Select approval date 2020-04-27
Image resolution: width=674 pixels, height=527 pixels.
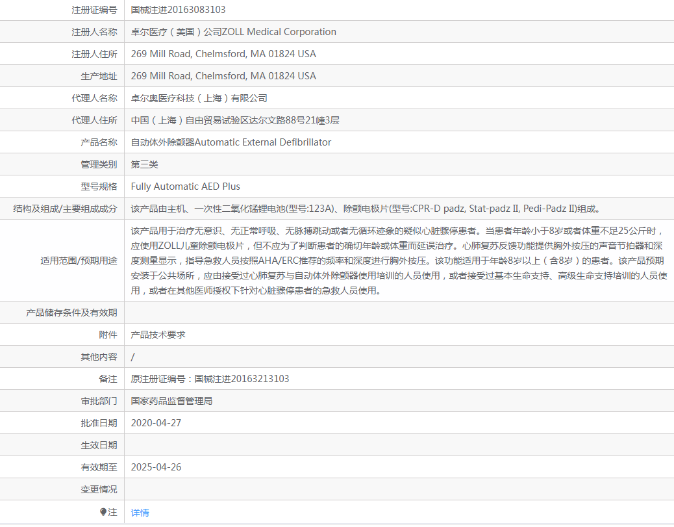coord(156,423)
